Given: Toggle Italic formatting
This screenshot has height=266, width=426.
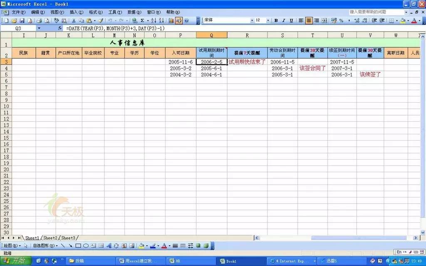Looking at the screenshot, I should tap(283, 20).
